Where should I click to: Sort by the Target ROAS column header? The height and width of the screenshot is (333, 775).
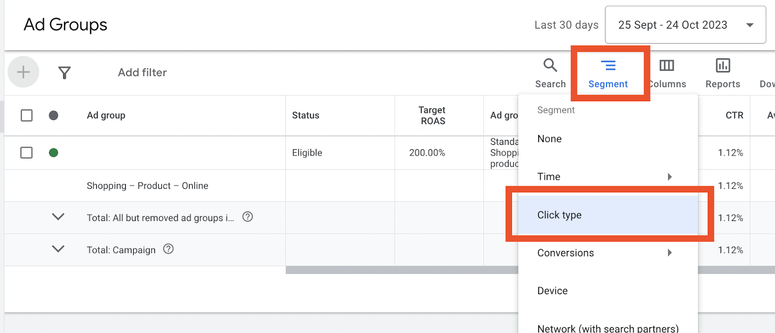click(x=432, y=115)
